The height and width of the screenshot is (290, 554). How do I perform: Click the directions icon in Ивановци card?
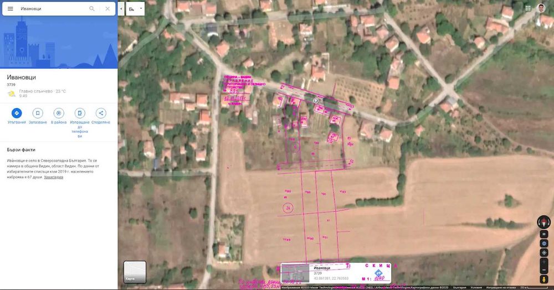[378, 273]
